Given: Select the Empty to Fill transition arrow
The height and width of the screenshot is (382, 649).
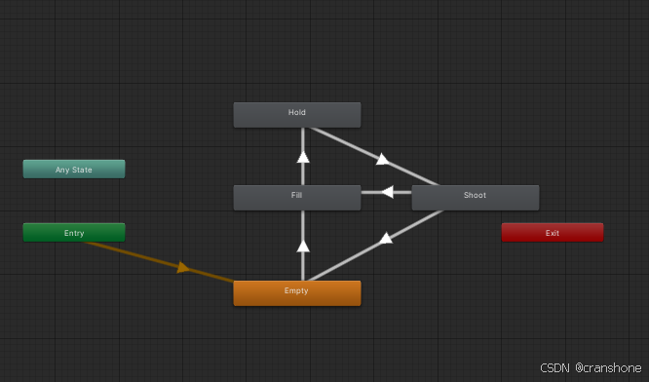Looking at the screenshot, I should (x=303, y=246).
